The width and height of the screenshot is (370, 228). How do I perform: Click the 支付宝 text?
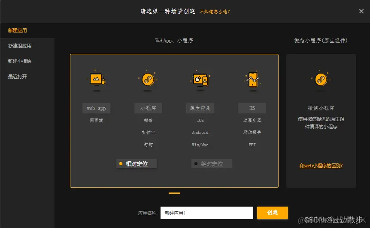pos(148,132)
